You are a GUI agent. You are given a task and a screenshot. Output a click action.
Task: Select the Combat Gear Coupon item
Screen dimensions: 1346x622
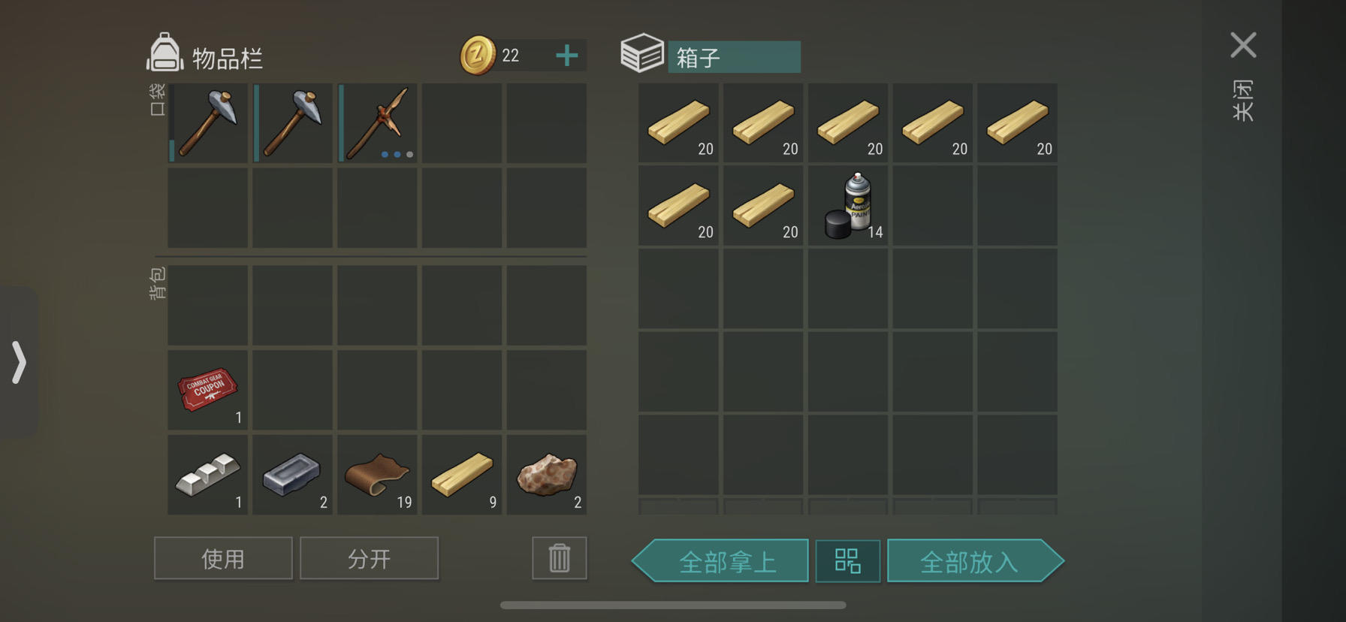[x=208, y=389]
